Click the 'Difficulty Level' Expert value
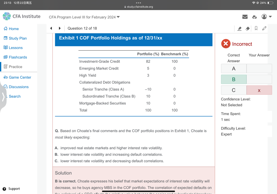 pyautogui.click(x=226, y=134)
